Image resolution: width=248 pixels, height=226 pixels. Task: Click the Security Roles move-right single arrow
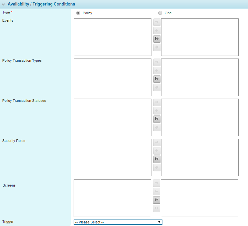[157, 143]
